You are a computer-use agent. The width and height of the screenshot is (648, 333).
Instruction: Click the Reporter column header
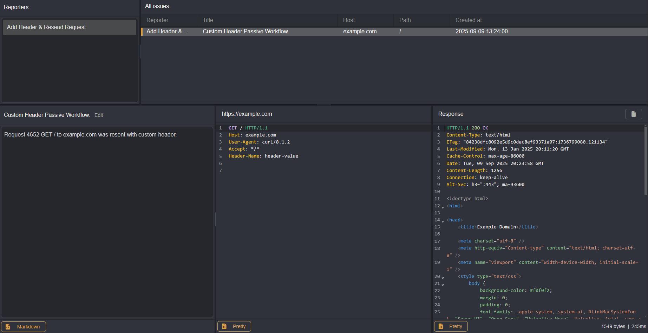[x=157, y=20]
